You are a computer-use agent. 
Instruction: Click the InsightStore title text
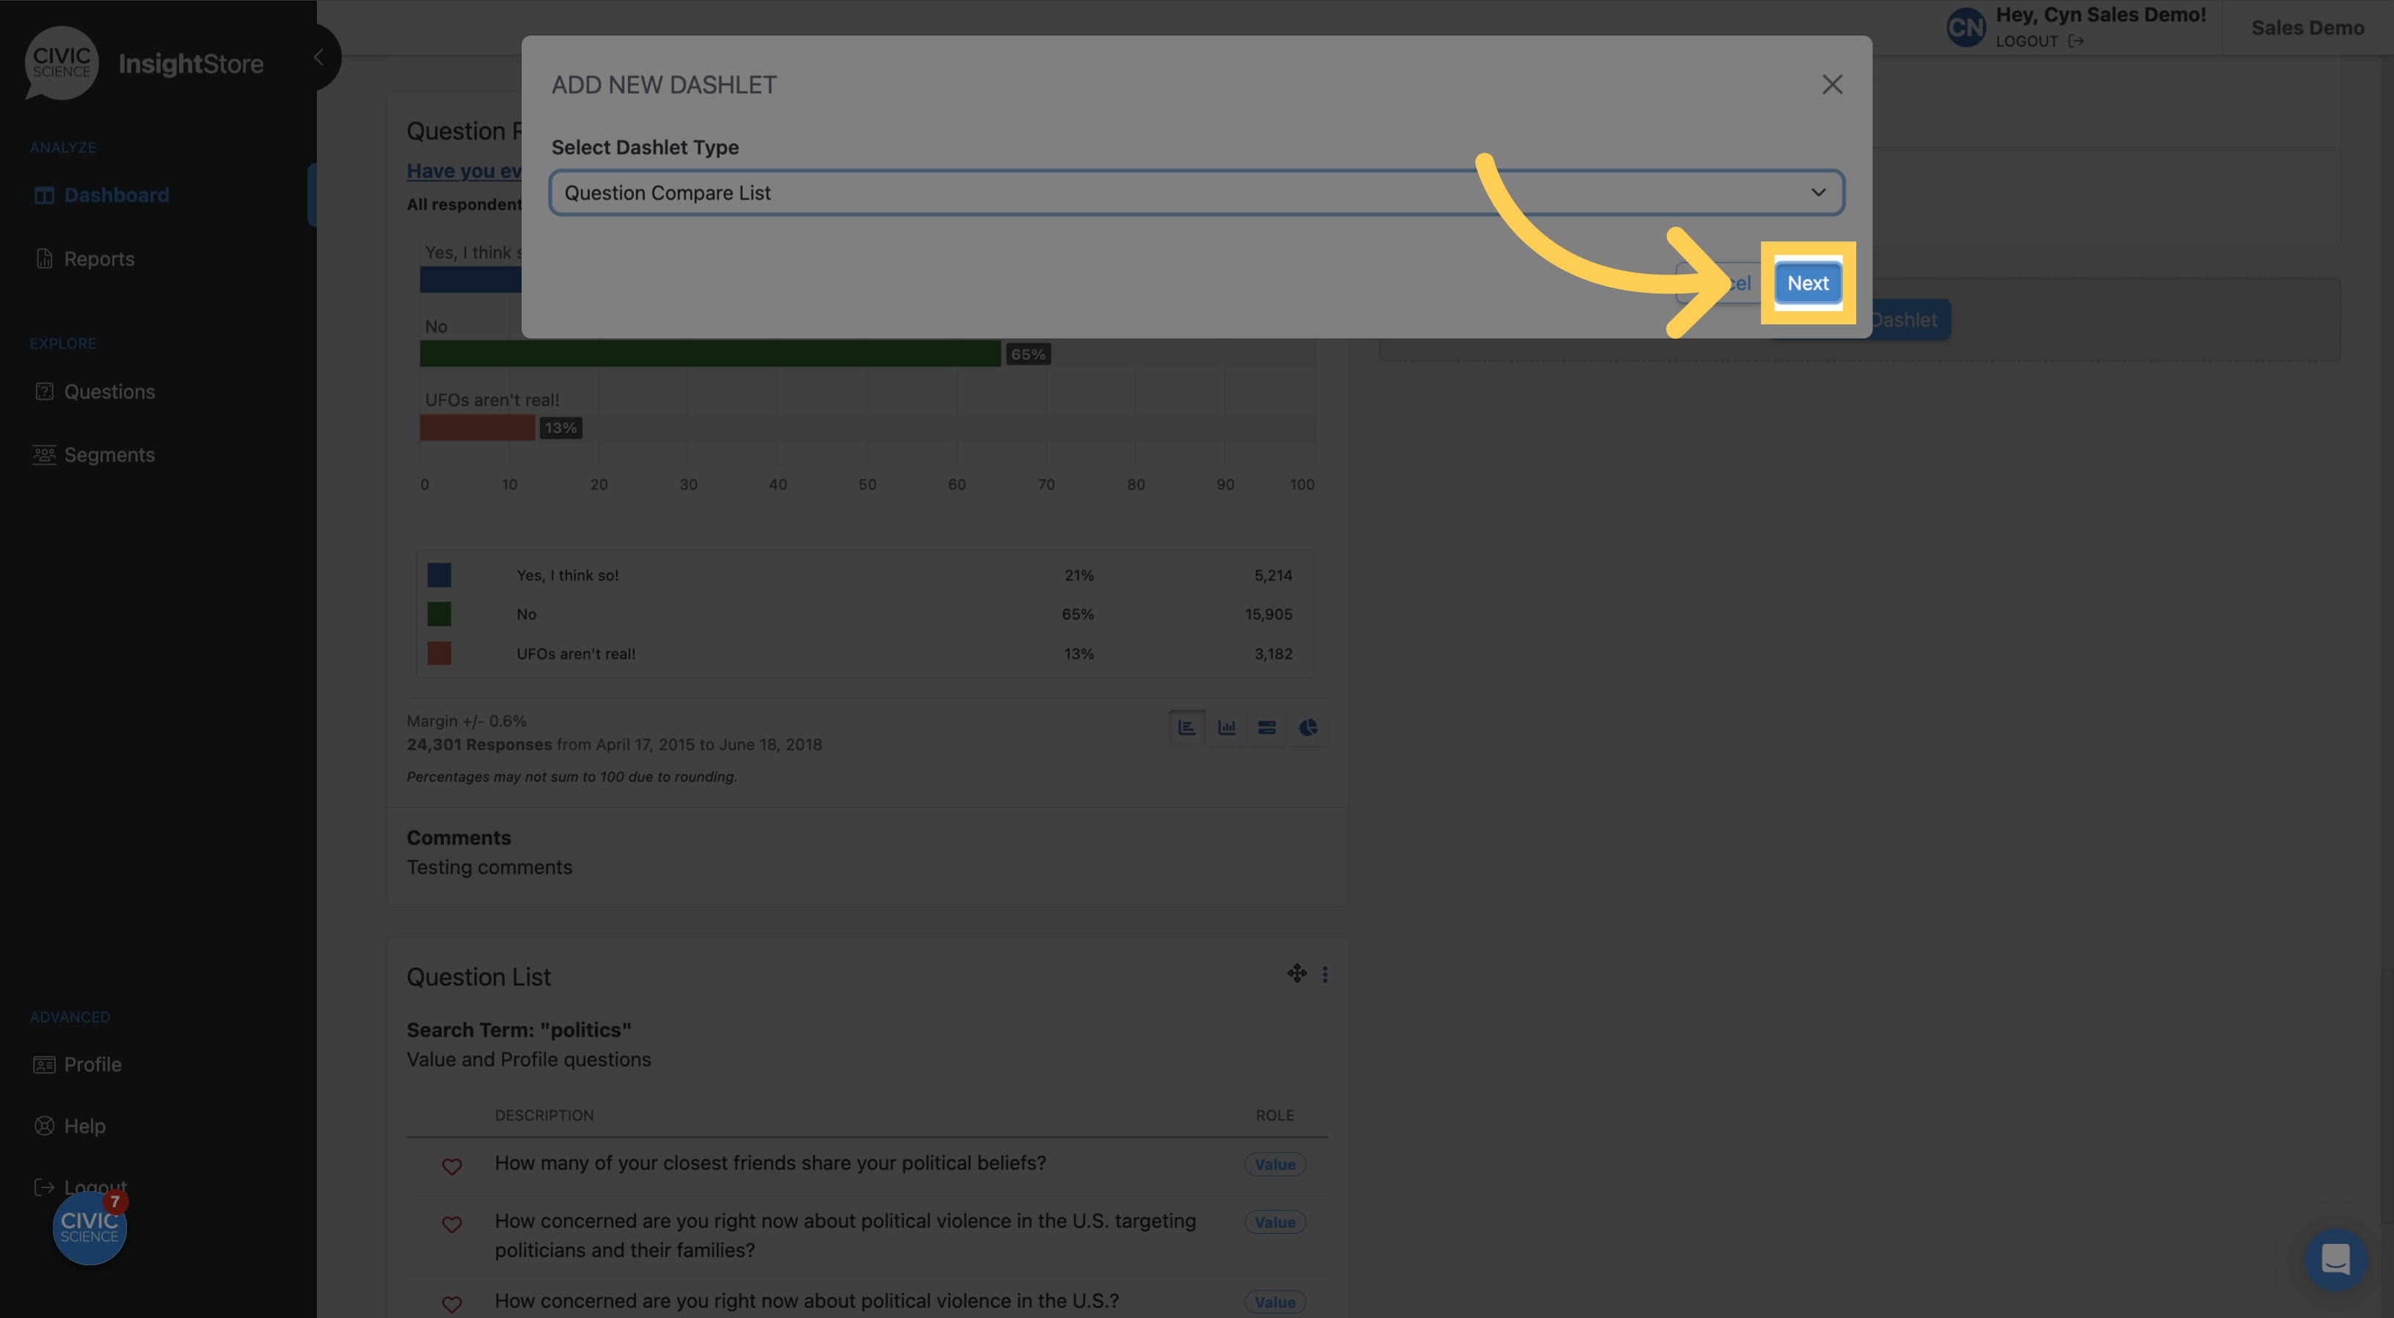[x=191, y=63]
